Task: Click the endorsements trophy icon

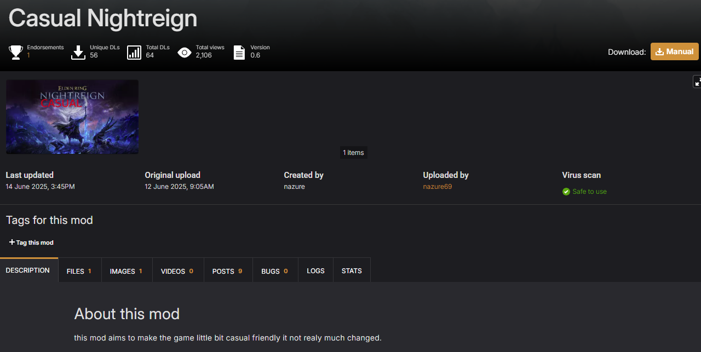Action: [x=16, y=53]
